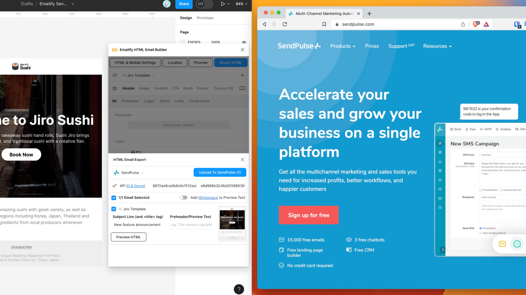Open HTML & Mobile Settings
Screen dimensions: 526x295
(x=135, y=62)
